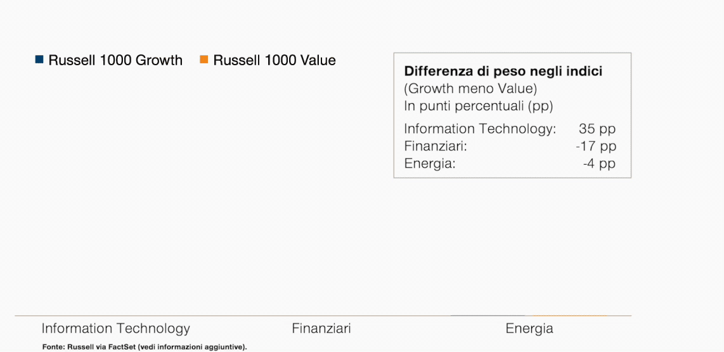The image size is (724, 352).
Task: Select 'Information Technology:' row in the info box
Action: (510, 129)
